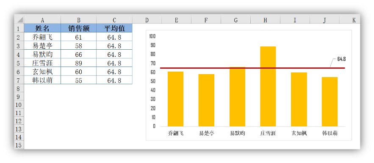The height and width of the screenshot is (163, 374).
Task: Click average 64.8 in row 7
Action: tap(114, 80)
